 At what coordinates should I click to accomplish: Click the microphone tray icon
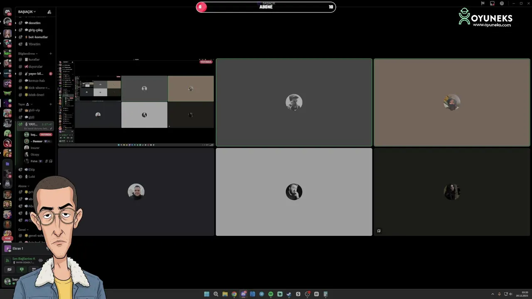[x=499, y=294]
